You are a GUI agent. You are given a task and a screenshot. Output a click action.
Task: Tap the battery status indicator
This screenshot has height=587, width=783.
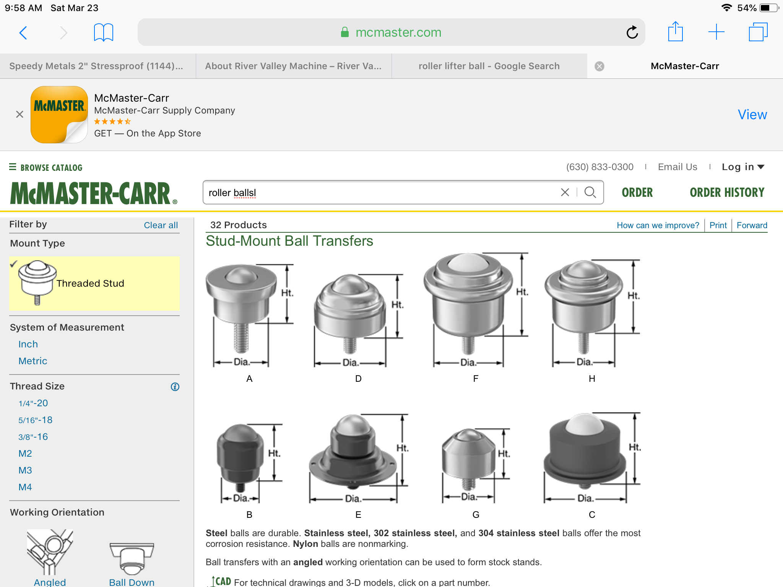click(769, 8)
